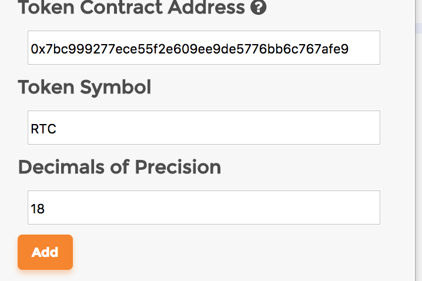
Task: Set cursor after afe9 at address end
Action: [x=350, y=49]
